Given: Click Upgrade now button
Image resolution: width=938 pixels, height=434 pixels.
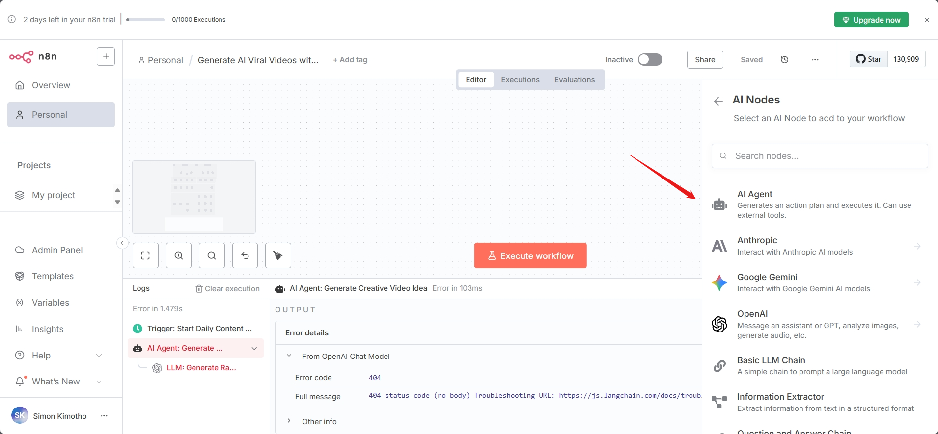Looking at the screenshot, I should [x=871, y=20].
